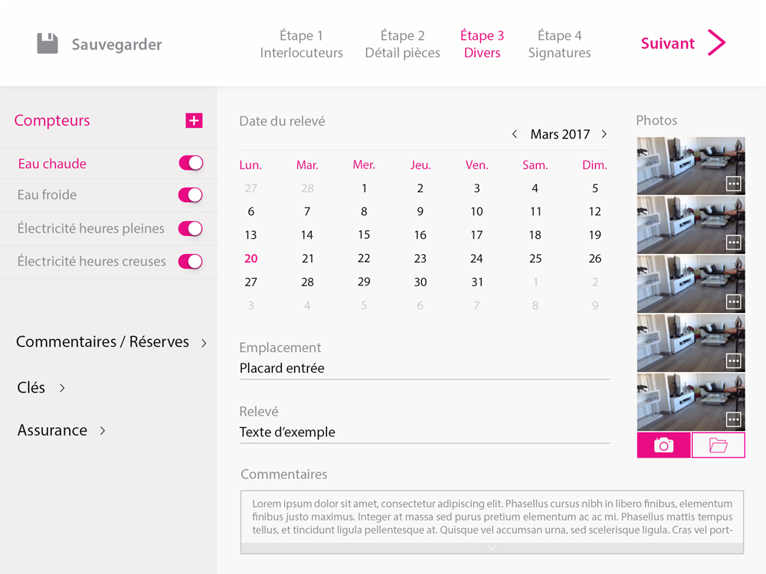Select date 31 in the calendar
This screenshot has width=766, height=574.
476,282
